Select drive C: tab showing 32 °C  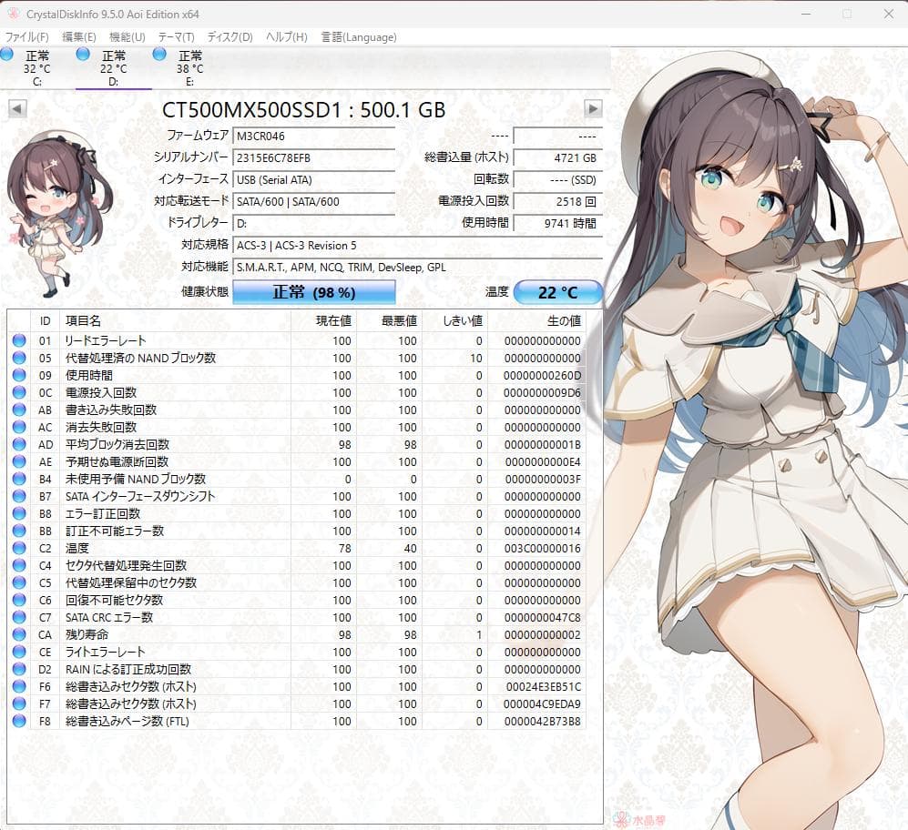point(36,68)
